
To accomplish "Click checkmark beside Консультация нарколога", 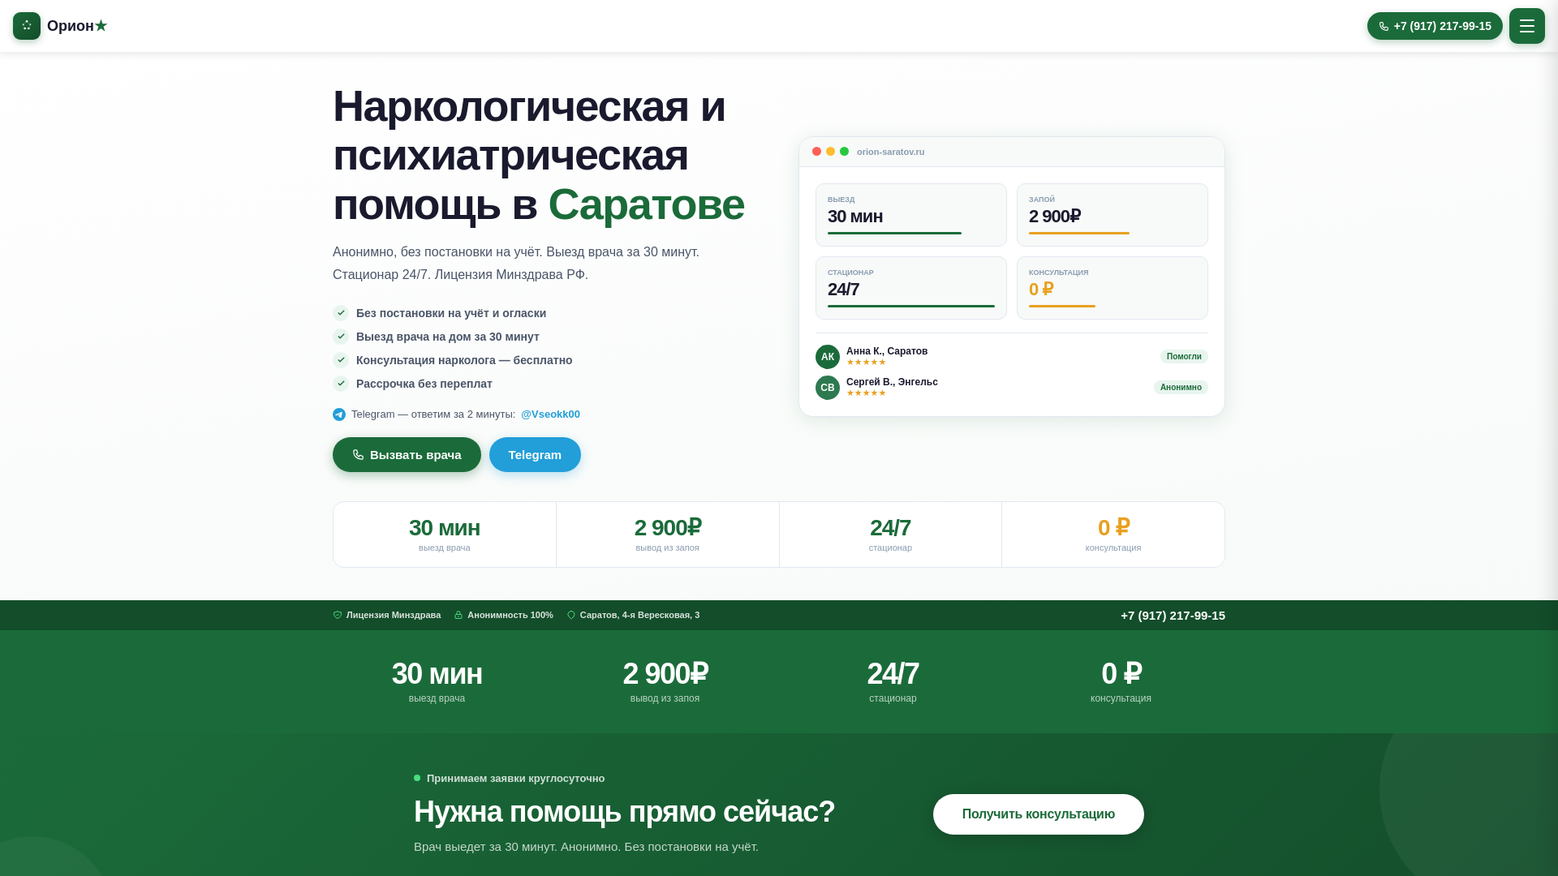I will click(x=341, y=360).
